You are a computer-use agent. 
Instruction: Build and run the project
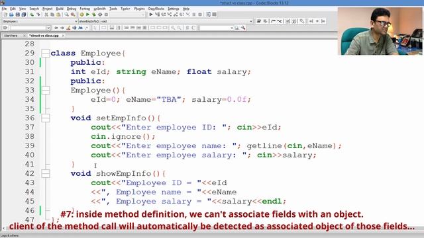tap(94, 15)
